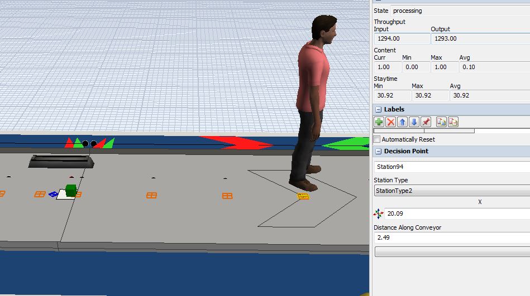
Task: Toggle the Automatically Reset checkbox
Action: (x=377, y=139)
